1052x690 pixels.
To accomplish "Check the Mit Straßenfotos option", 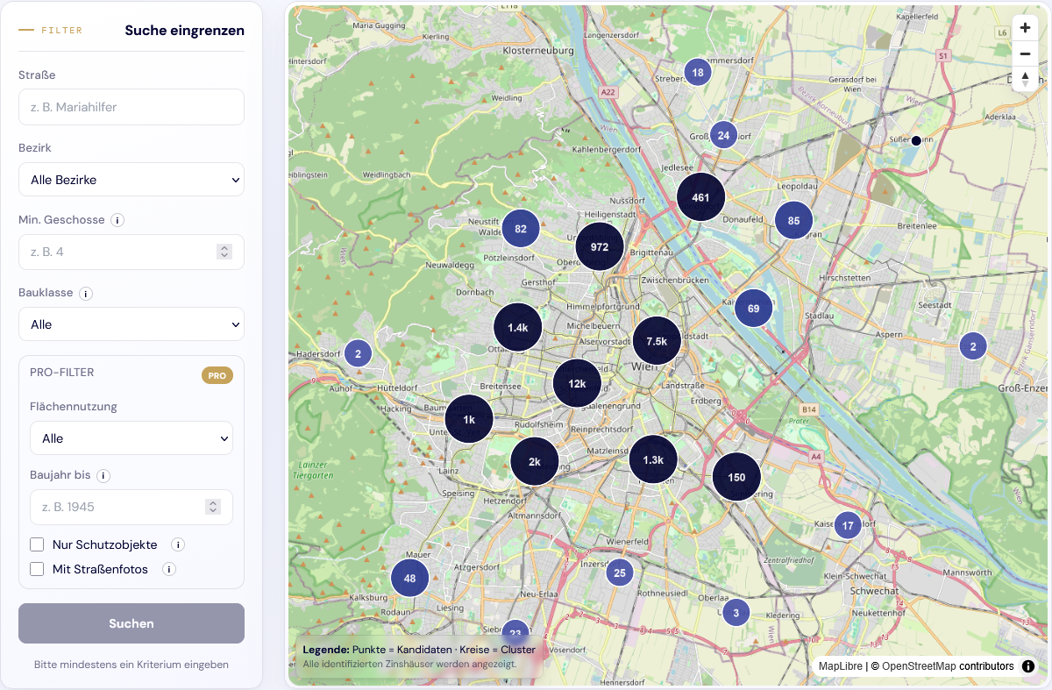I will (36, 568).
